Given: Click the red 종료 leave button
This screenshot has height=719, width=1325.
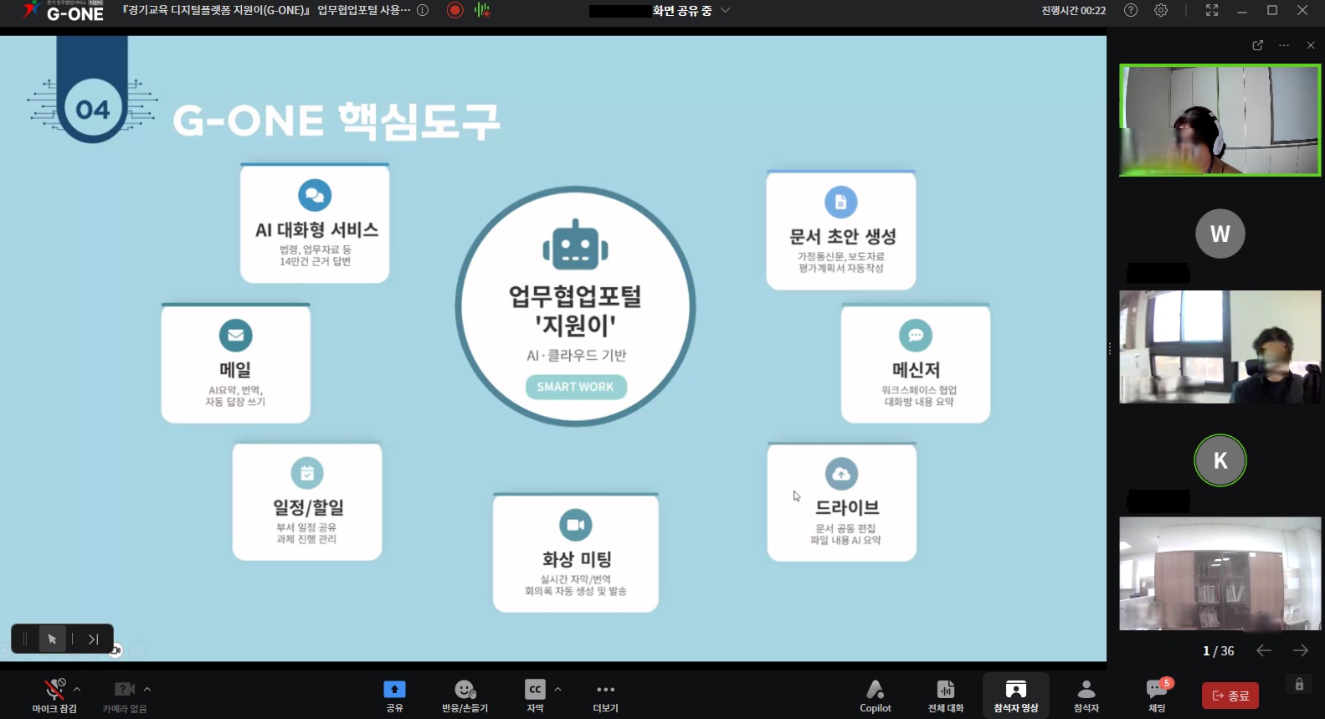Looking at the screenshot, I should pyautogui.click(x=1230, y=696).
